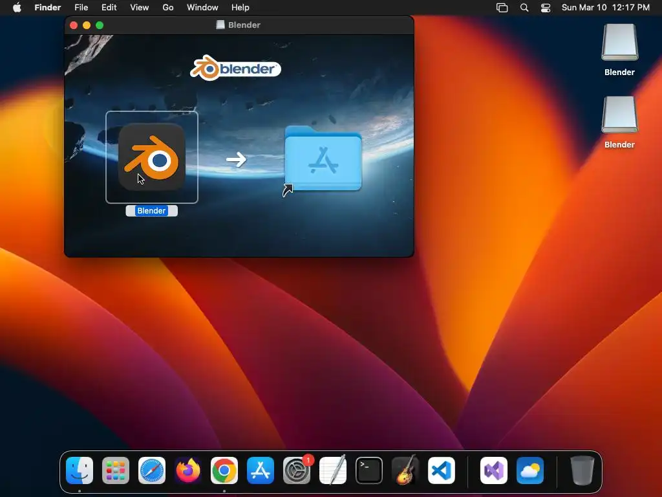Click the Blender title bar disk icon
Viewport: 662px width, 497px height.
220,25
